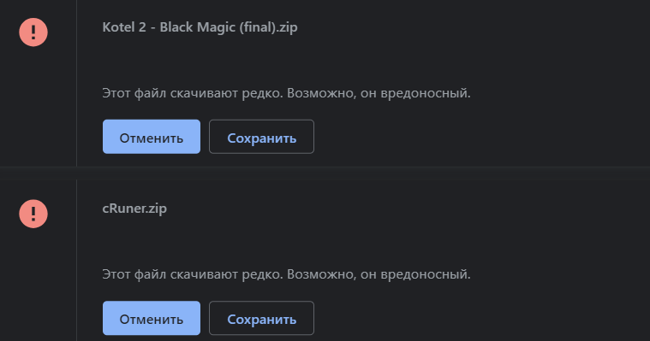Viewport: 650px width, 341px height.
Task: Click the malware warning text under cRuner.zip
Action: [x=286, y=274]
